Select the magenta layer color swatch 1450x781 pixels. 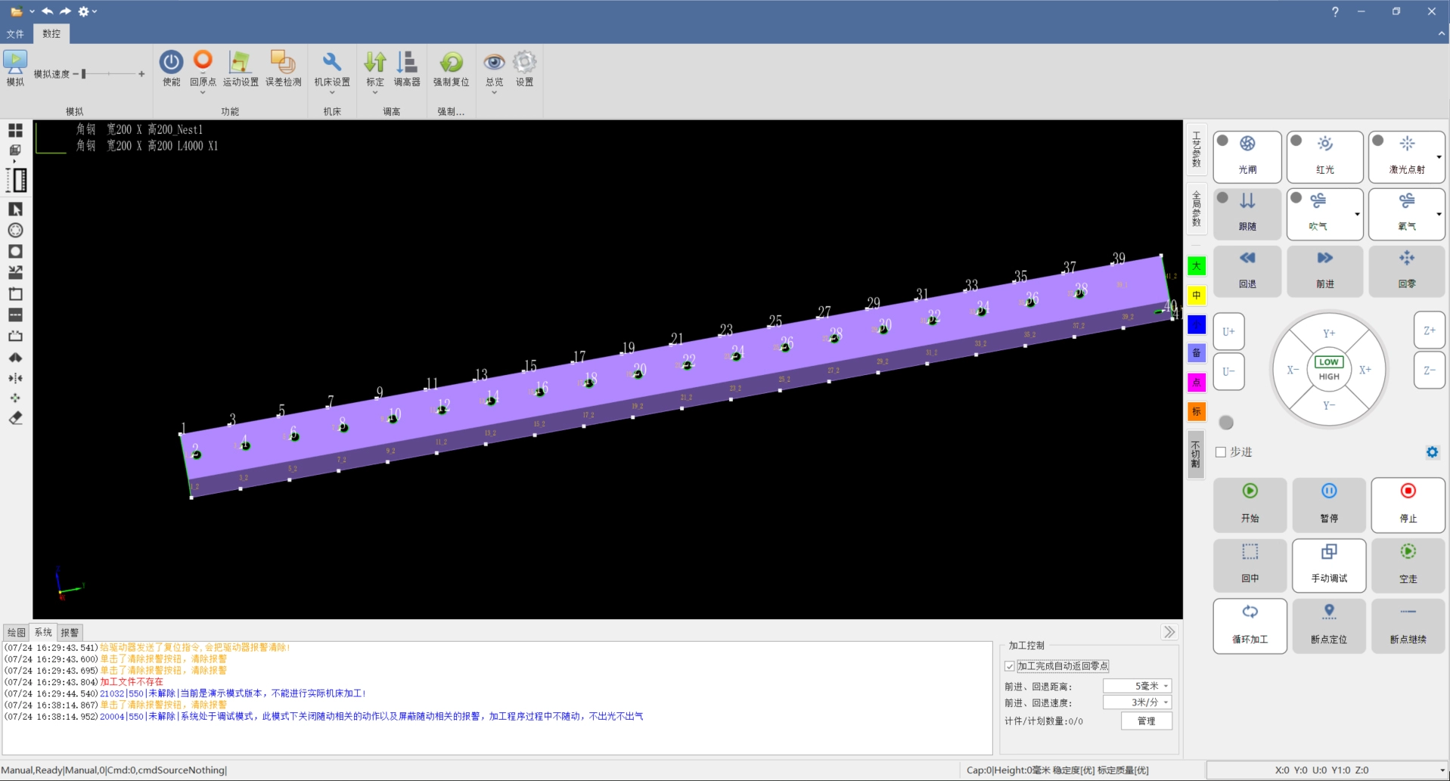(1196, 383)
